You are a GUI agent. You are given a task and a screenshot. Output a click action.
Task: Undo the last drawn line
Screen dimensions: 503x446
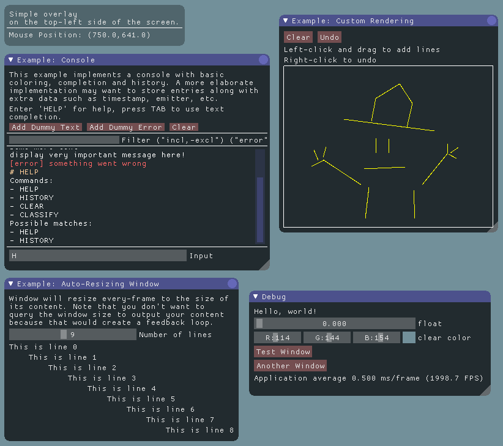coord(329,37)
